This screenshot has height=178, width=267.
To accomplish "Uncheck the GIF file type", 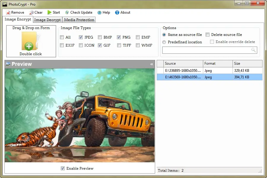I will point(100,45).
